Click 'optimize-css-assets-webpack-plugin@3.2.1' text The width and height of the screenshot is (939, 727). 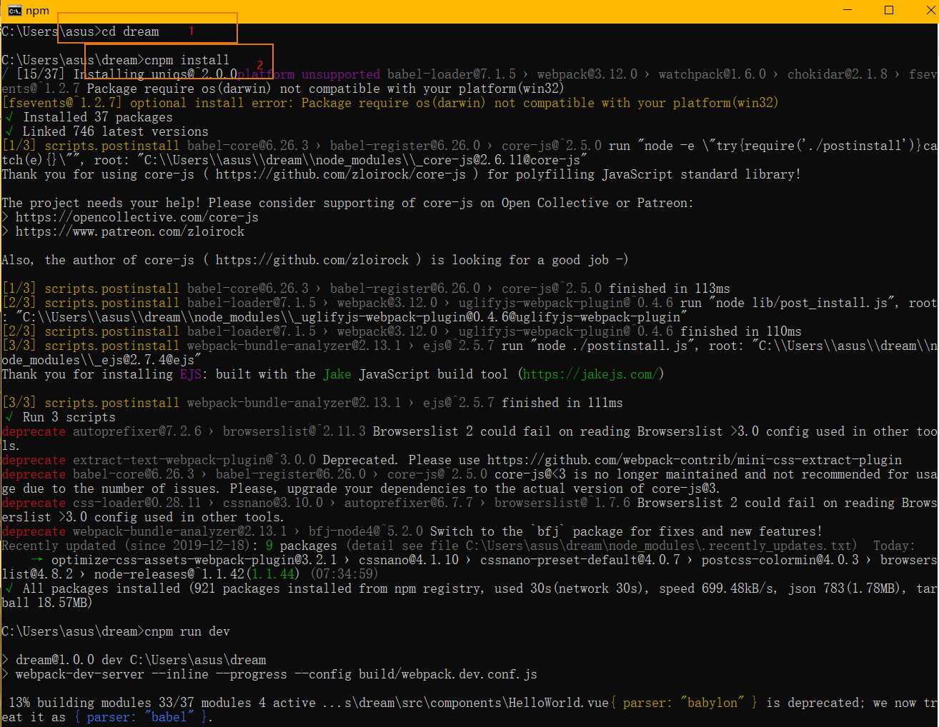click(x=194, y=560)
